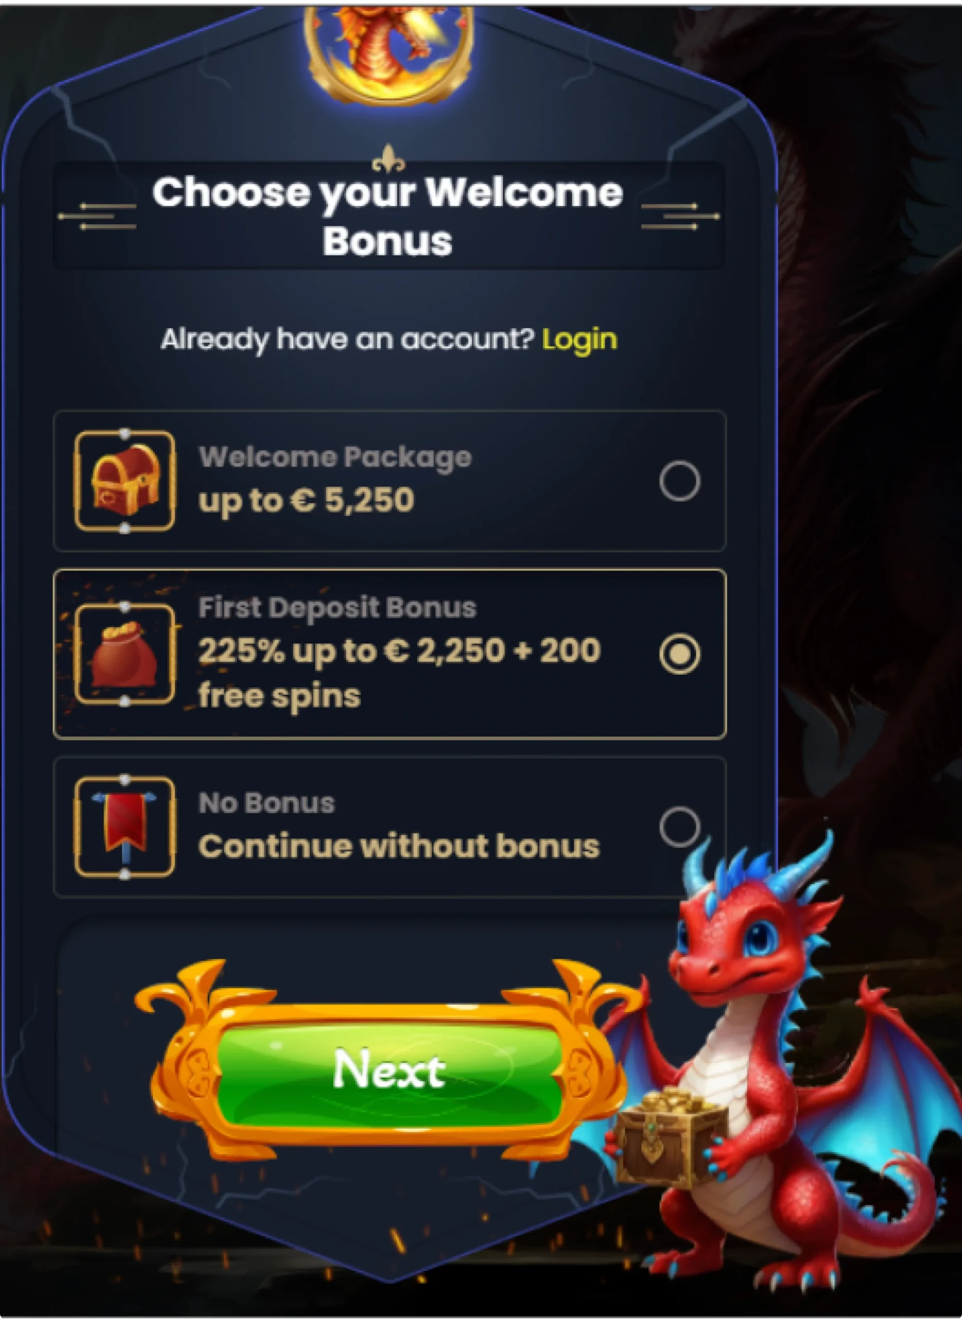Viewport: 962px width, 1320px height.
Task: Click the 'Welcome Package' label text
Action: pyautogui.click(x=335, y=457)
